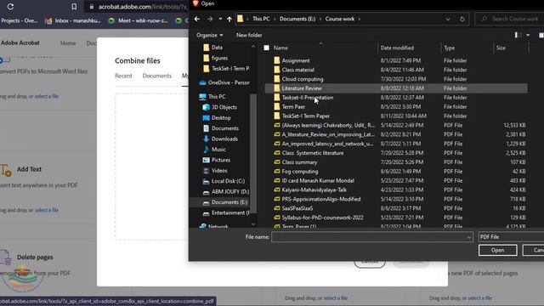
Task: Click New folder in the toolbar
Action: pyautogui.click(x=249, y=35)
